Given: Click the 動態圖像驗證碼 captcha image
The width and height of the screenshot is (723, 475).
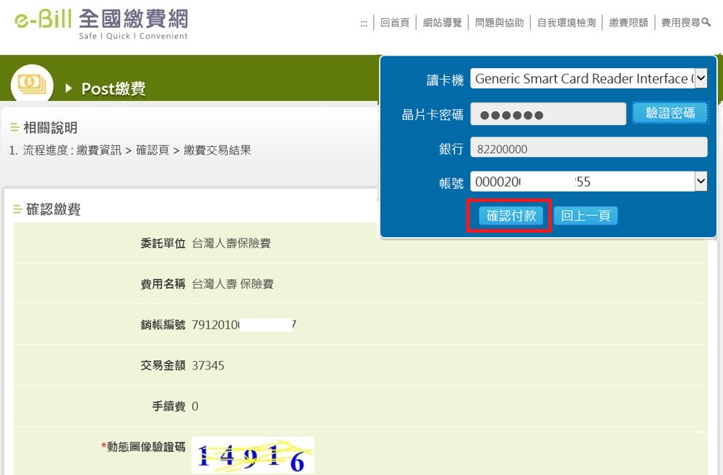Looking at the screenshot, I should coord(252,455).
